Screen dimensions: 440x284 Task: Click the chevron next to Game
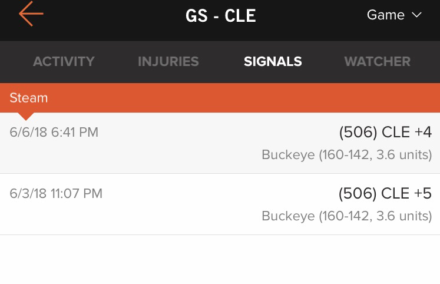[416, 15]
